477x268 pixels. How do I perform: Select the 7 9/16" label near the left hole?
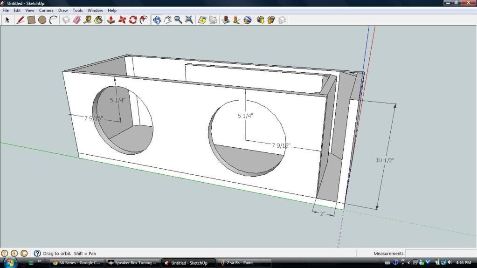(x=93, y=118)
